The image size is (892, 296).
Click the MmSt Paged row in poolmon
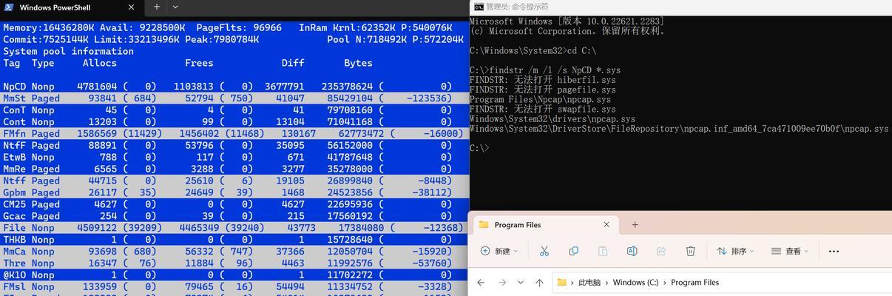(234, 98)
